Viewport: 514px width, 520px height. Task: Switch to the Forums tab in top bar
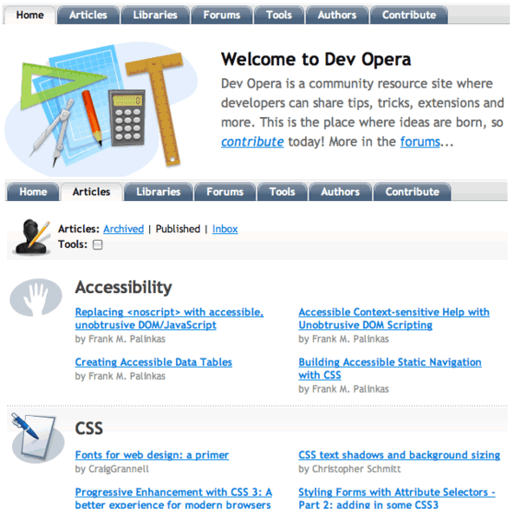(222, 16)
